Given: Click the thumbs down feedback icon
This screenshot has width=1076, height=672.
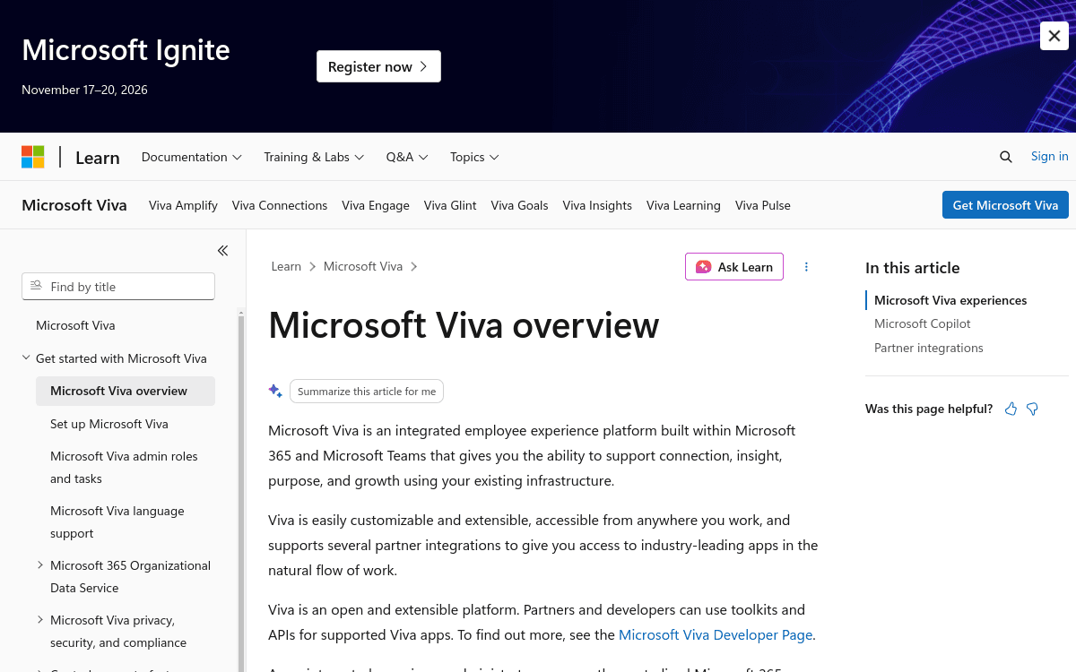Looking at the screenshot, I should pyautogui.click(x=1032, y=409).
